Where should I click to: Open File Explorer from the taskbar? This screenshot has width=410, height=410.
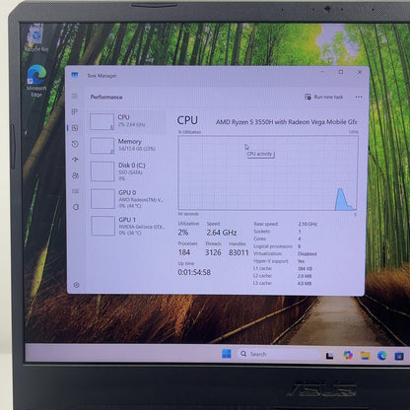pyautogui.click(x=365, y=356)
